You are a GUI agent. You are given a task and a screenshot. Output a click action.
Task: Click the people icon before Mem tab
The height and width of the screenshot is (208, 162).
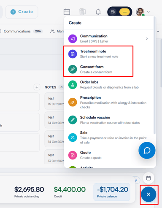coord(52,31)
